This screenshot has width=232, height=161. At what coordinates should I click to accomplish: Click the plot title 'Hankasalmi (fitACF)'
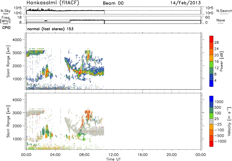(53, 3)
